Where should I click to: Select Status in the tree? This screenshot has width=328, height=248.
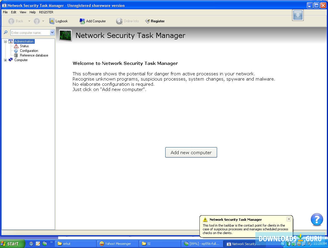(x=24, y=46)
